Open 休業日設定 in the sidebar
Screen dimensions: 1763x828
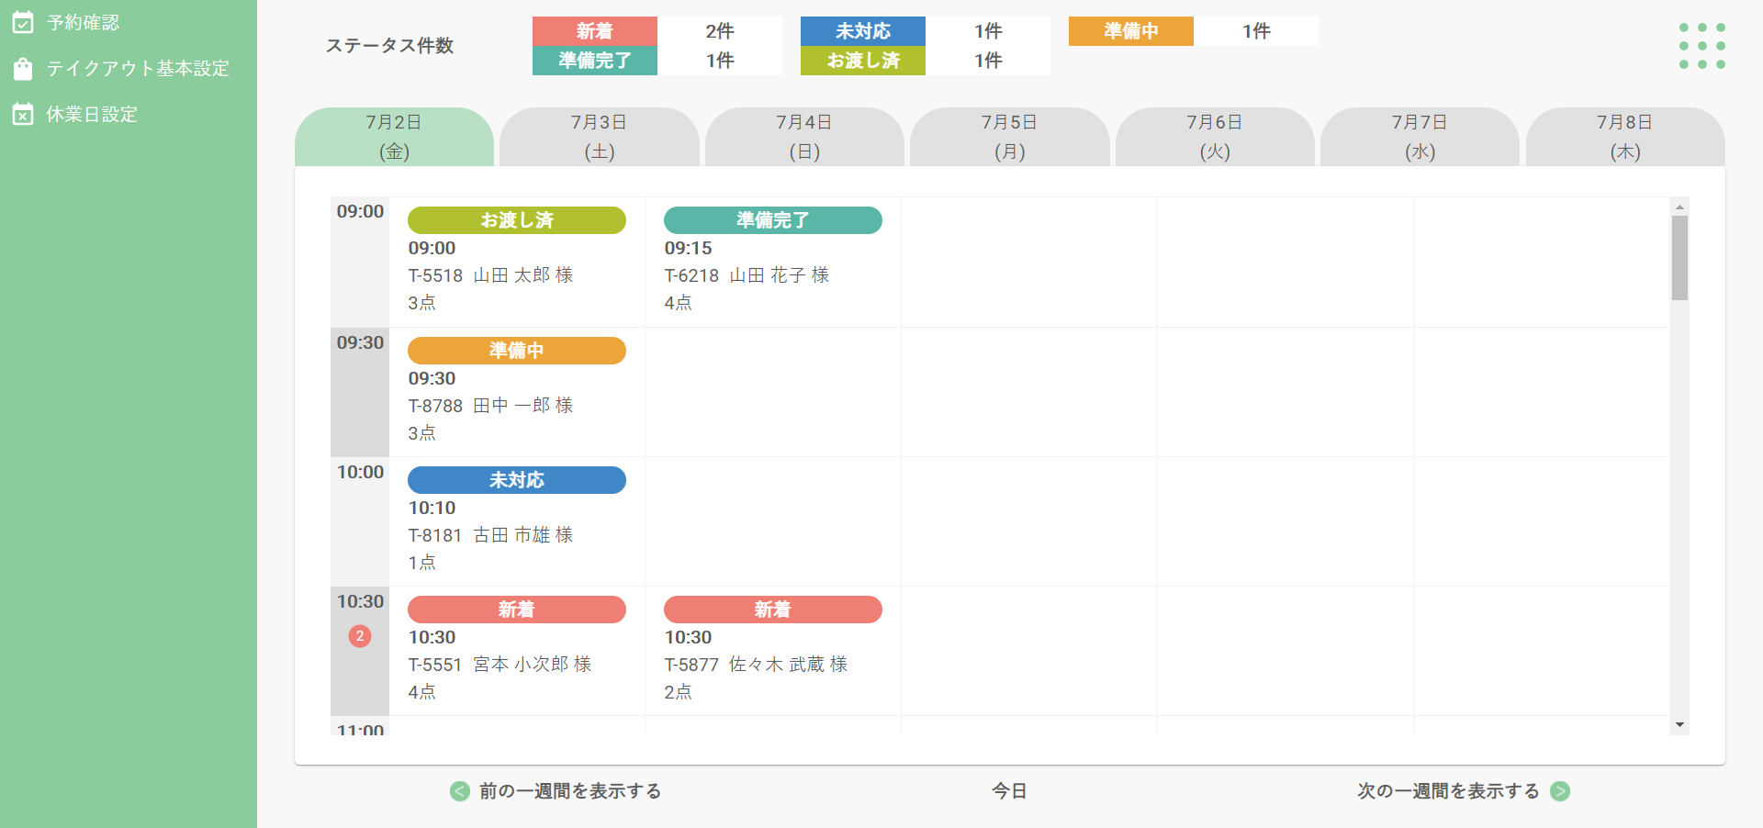(92, 114)
